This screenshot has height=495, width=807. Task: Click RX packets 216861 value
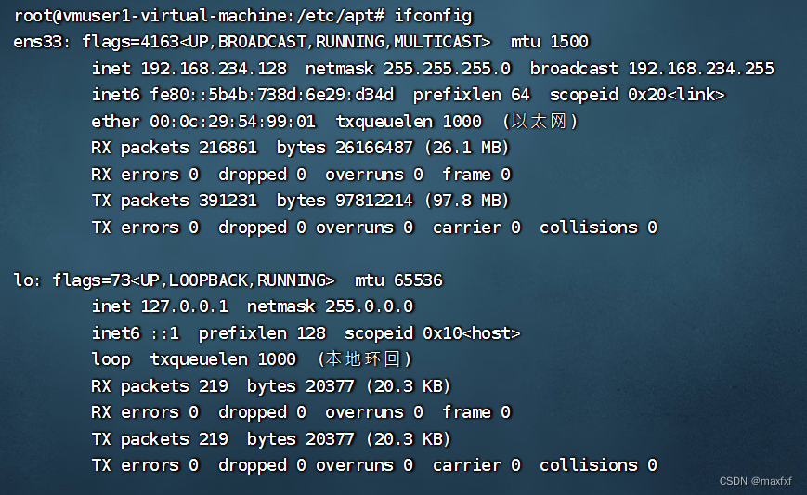228,149
